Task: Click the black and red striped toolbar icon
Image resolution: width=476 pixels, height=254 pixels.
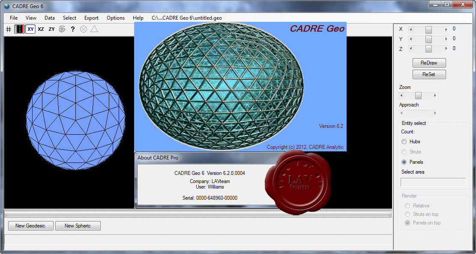Action: coord(19,29)
